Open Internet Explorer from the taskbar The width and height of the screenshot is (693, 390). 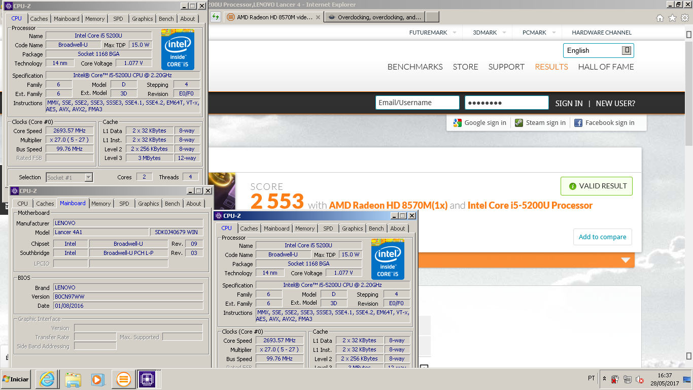point(47,379)
